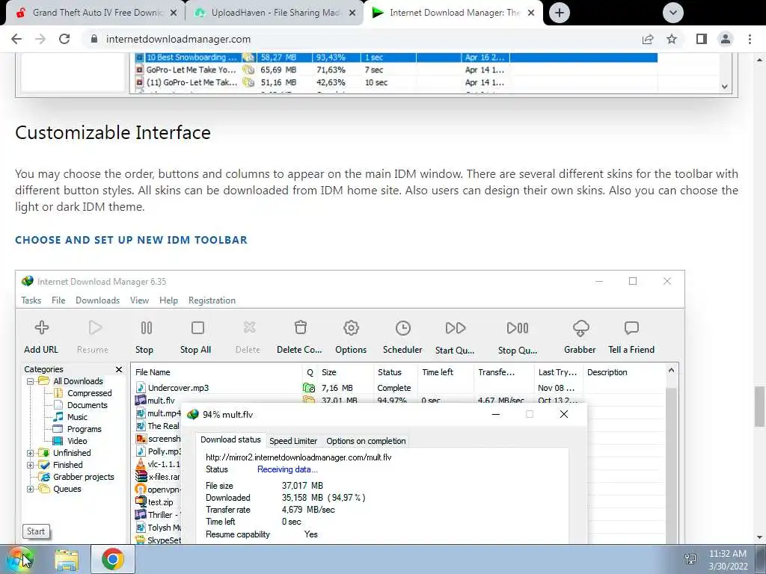The height and width of the screenshot is (574, 766).
Task: Open the View menu
Action: point(139,300)
